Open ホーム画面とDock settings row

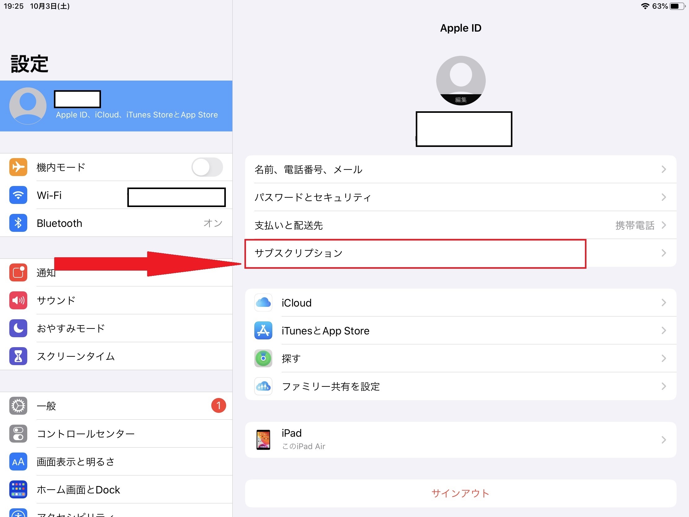116,489
